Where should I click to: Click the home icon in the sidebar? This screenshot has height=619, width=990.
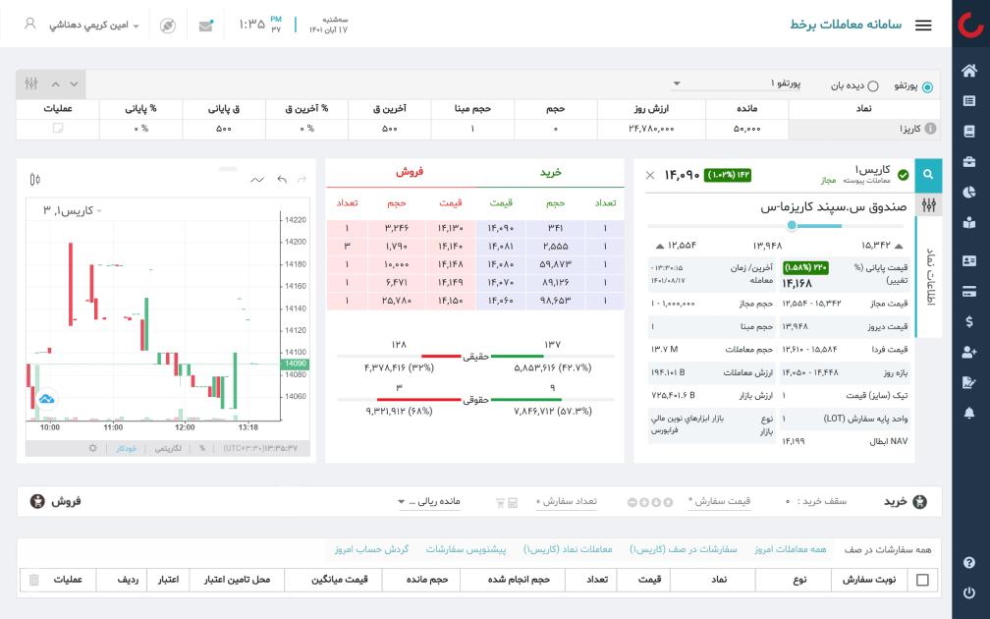969,71
